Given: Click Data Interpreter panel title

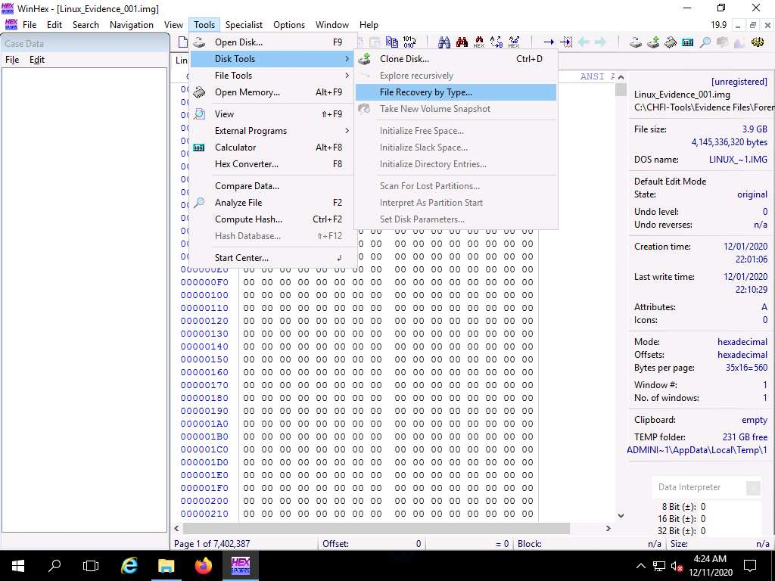Looking at the screenshot, I should 689,487.
